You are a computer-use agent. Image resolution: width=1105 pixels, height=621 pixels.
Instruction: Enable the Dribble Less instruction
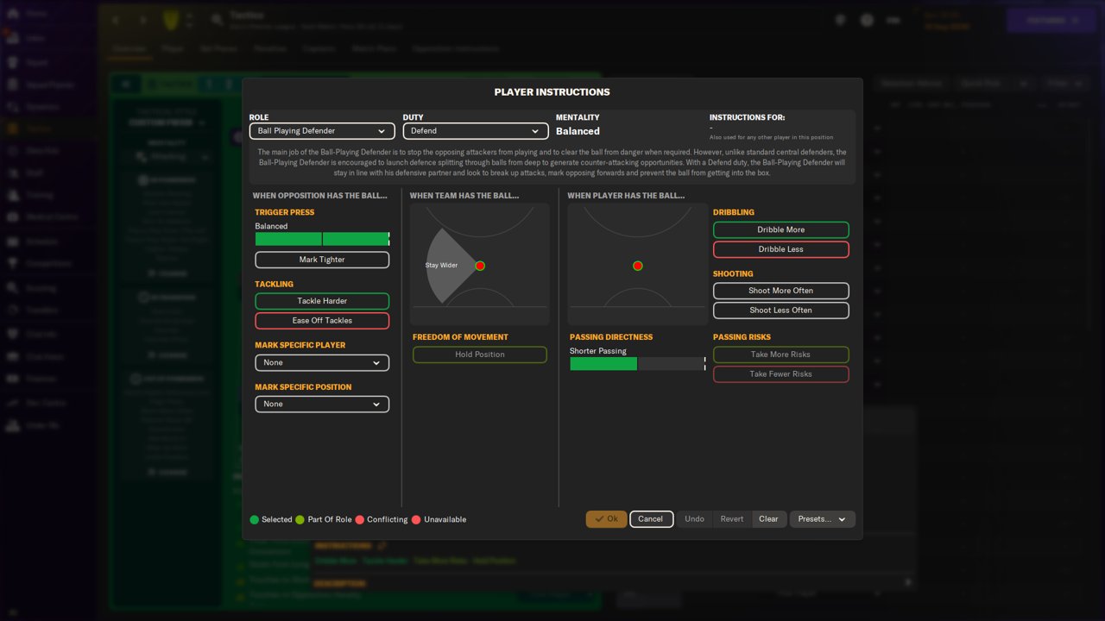(x=781, y=249)
